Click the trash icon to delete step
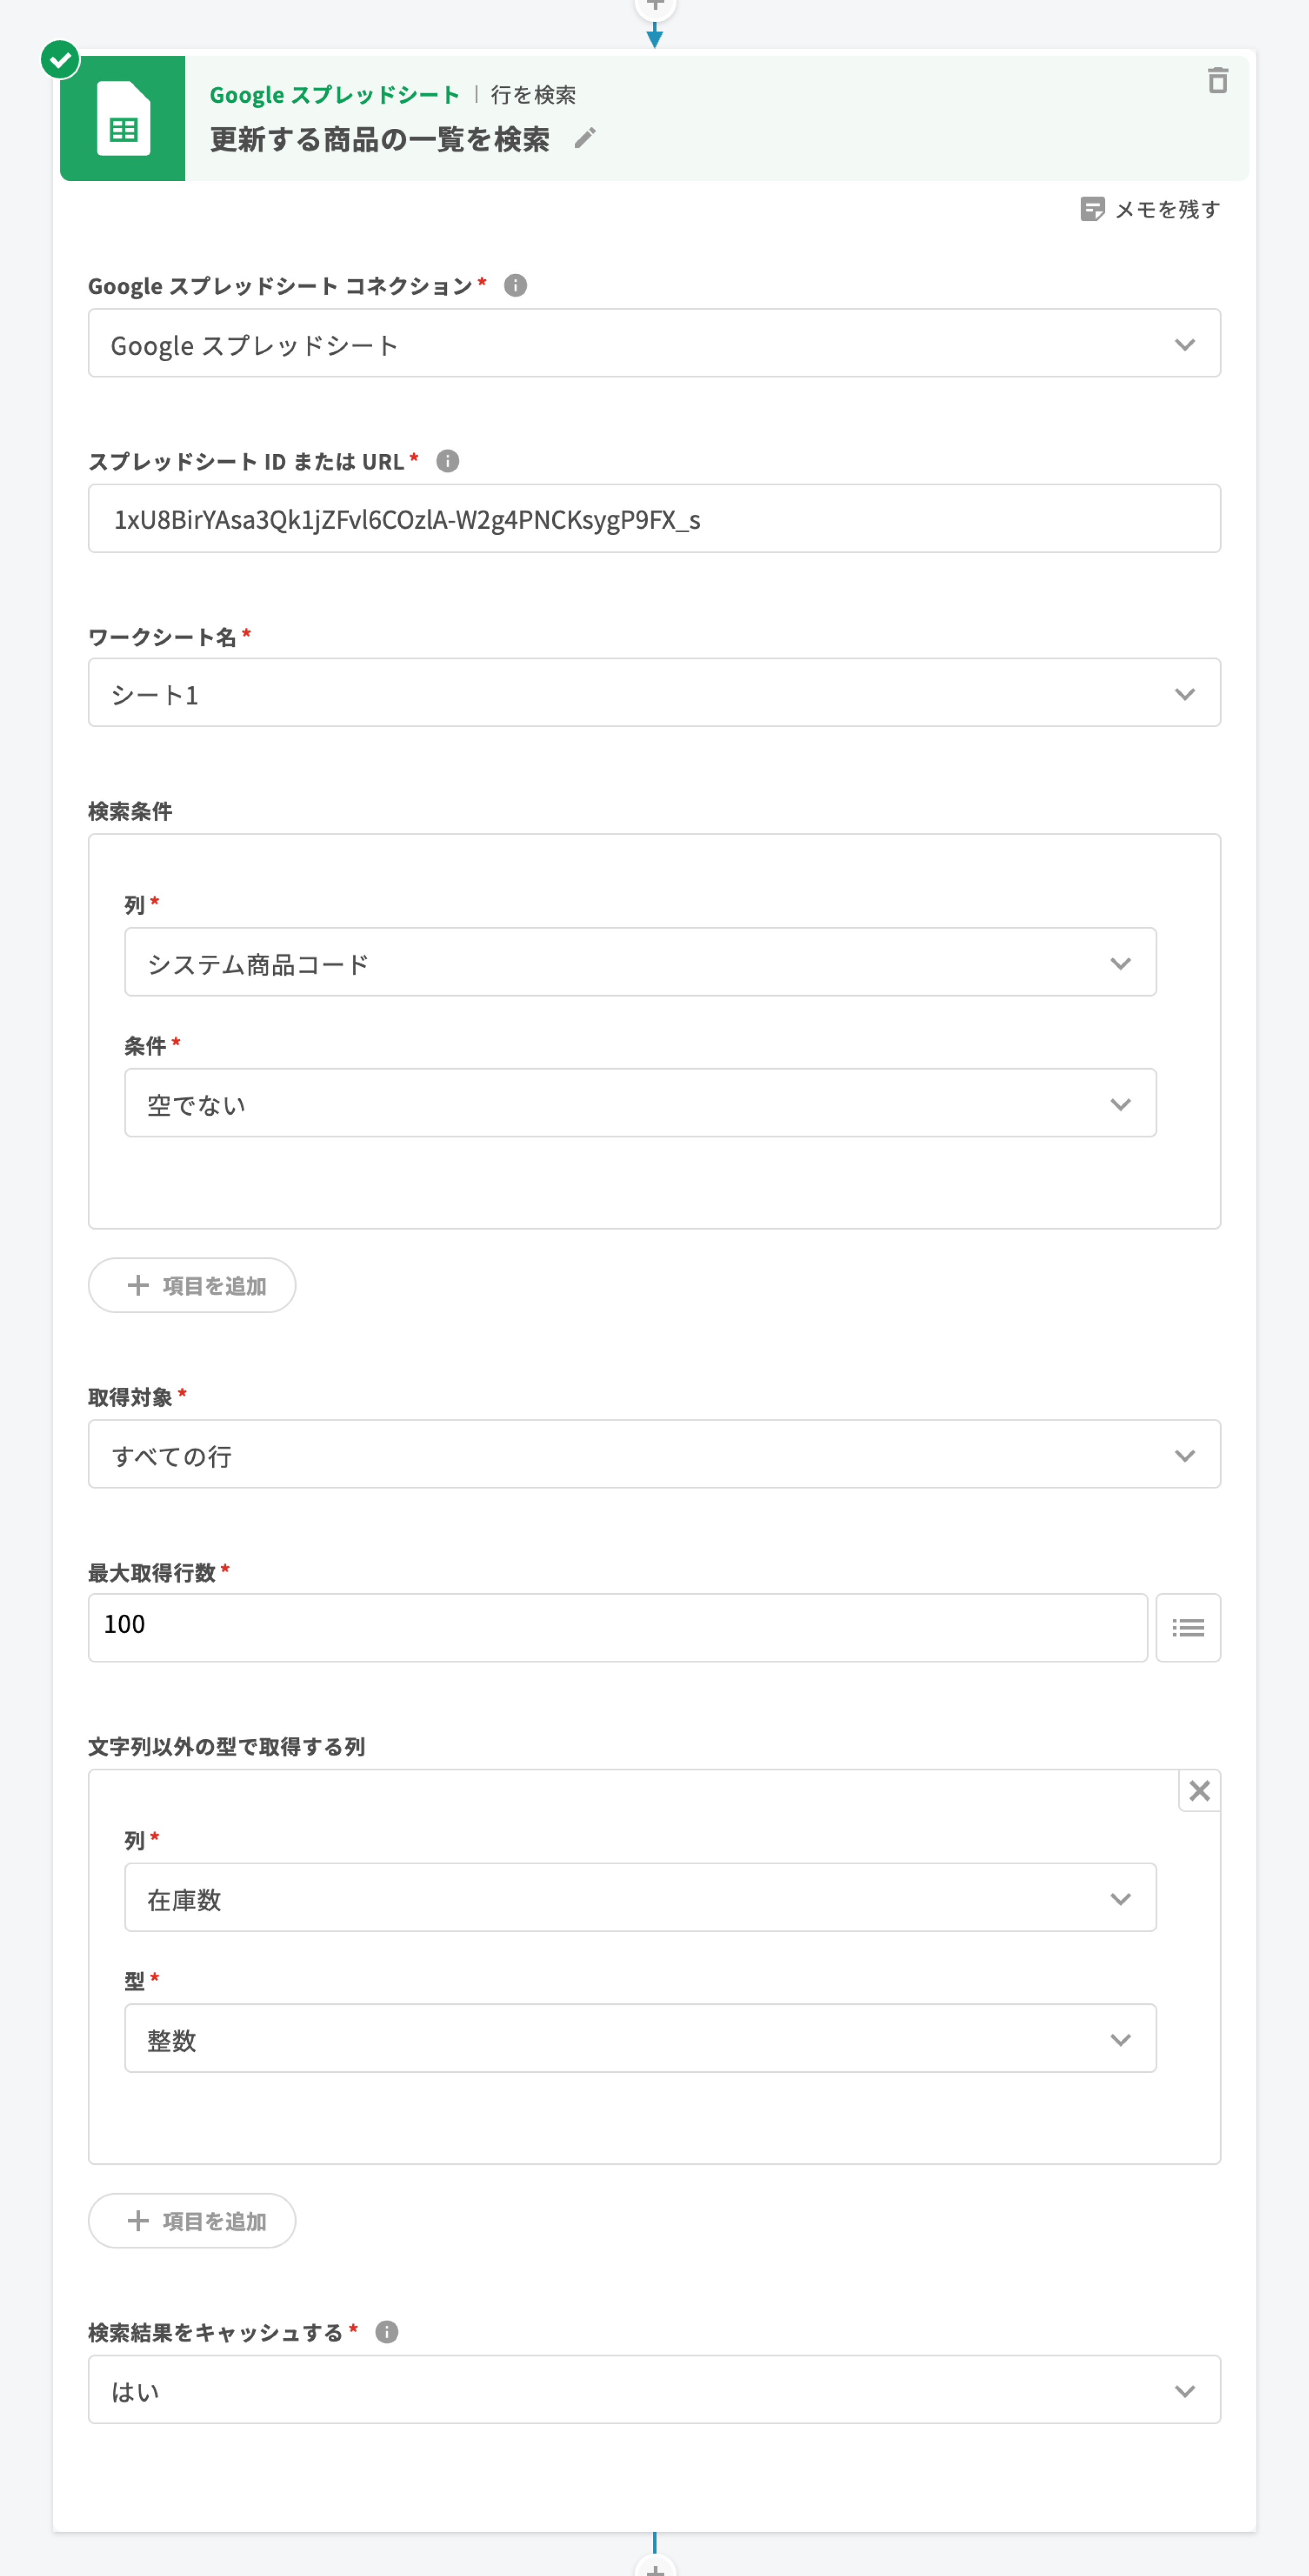Screen dimensions: 1309x2576 point(1216,81)
